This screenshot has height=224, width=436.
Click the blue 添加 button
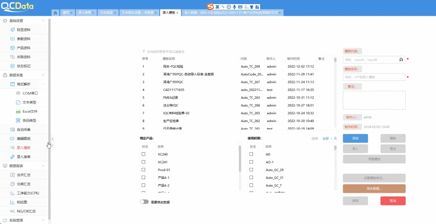[x=355, y=139]
